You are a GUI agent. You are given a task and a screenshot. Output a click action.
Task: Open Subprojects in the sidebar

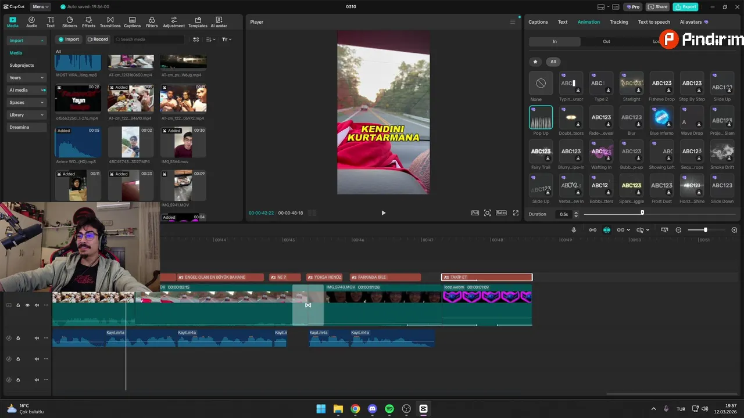pyautogui.click(x=22, y=66)
